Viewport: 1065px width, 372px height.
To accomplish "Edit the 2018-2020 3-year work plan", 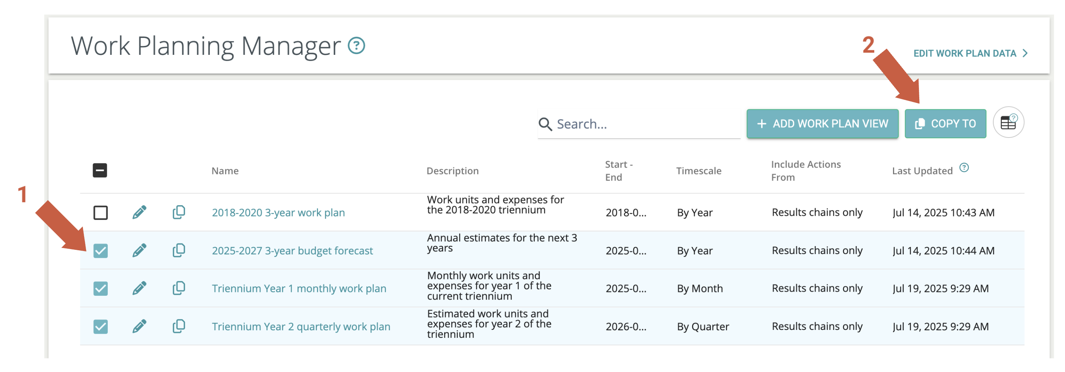I will [x=139, y=212].
